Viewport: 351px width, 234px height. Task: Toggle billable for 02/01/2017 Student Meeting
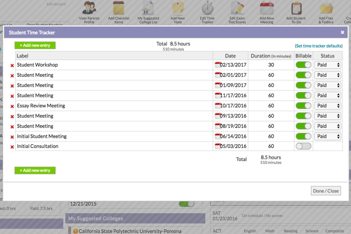303,75
